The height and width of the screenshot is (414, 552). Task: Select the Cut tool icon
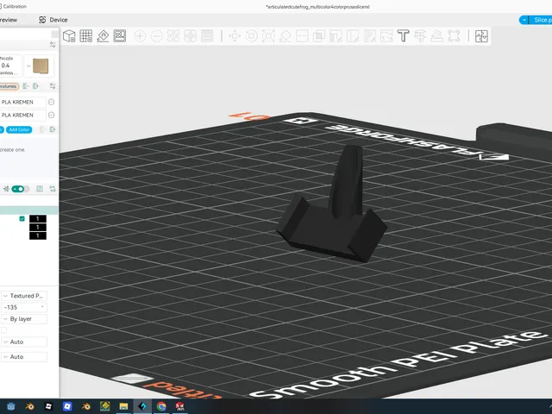[302, 36]
